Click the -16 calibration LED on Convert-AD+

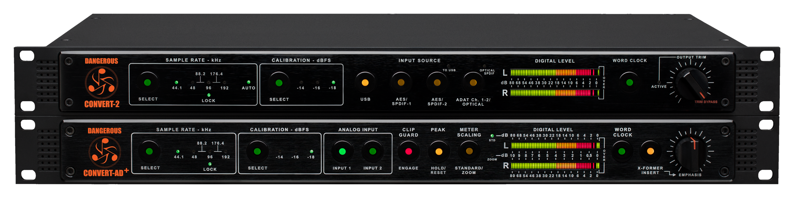pos(295,152)
